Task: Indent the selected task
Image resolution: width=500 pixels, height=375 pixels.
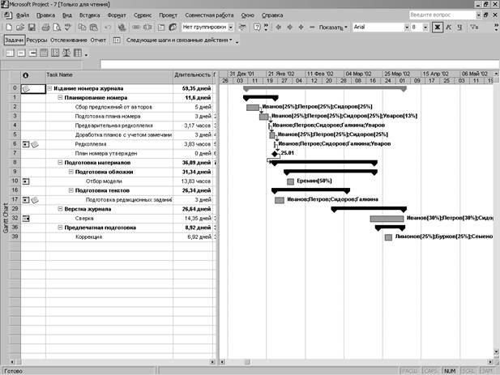Action: (289, 28)
